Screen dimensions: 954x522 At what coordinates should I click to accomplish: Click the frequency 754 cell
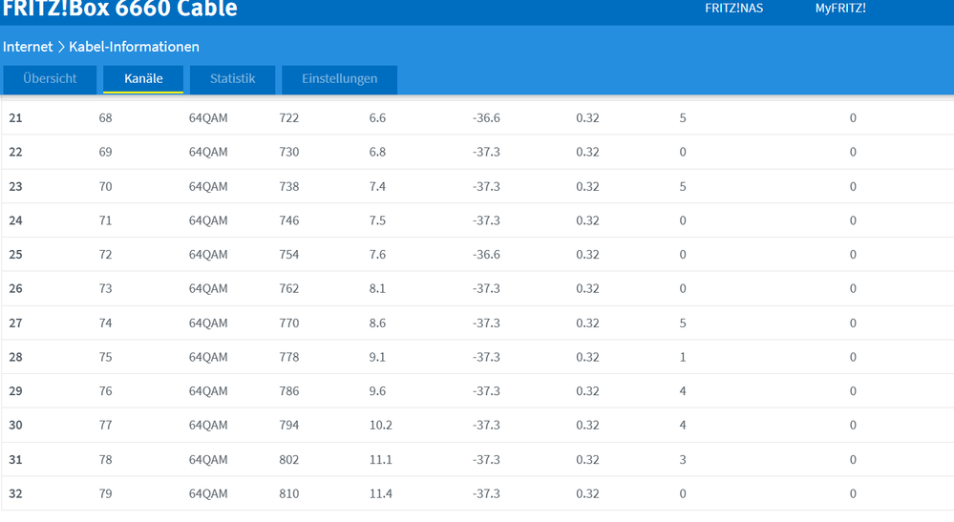(x=288, y=255)
